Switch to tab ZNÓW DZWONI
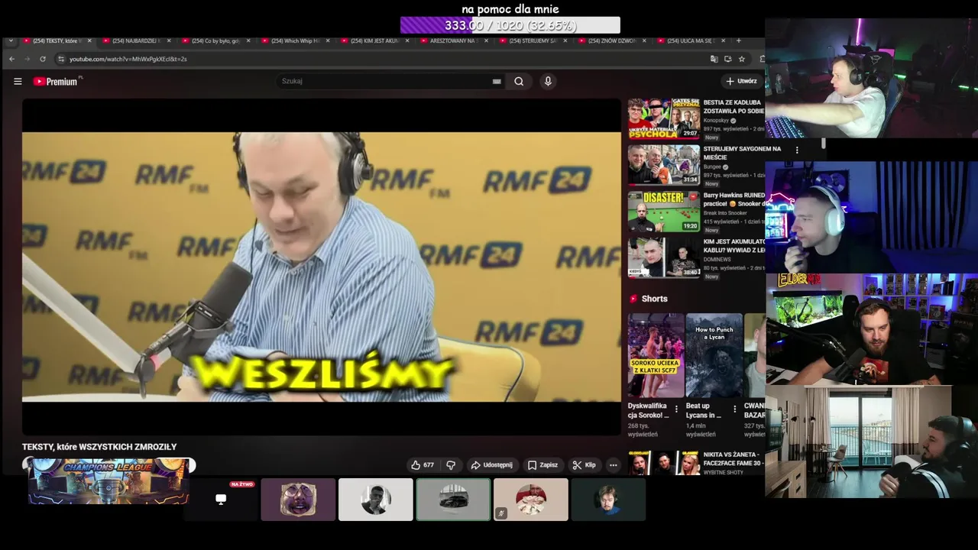Screen dimensions: 978x550 click(612, 40)
